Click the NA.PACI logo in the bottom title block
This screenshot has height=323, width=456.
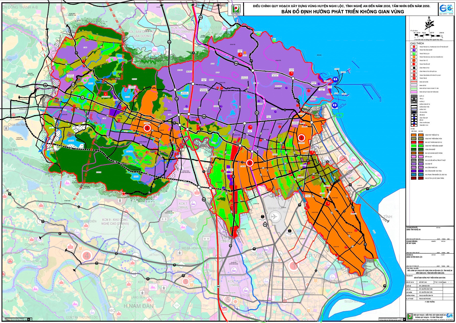point(410,317)
